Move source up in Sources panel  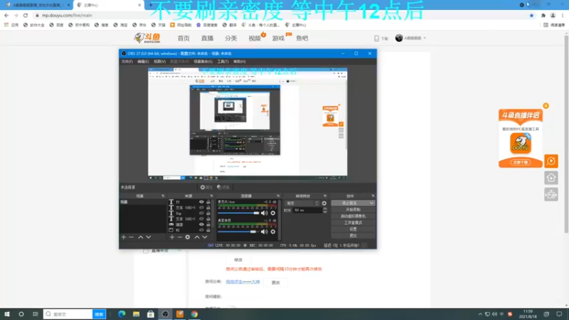click(x=197, y=237)
